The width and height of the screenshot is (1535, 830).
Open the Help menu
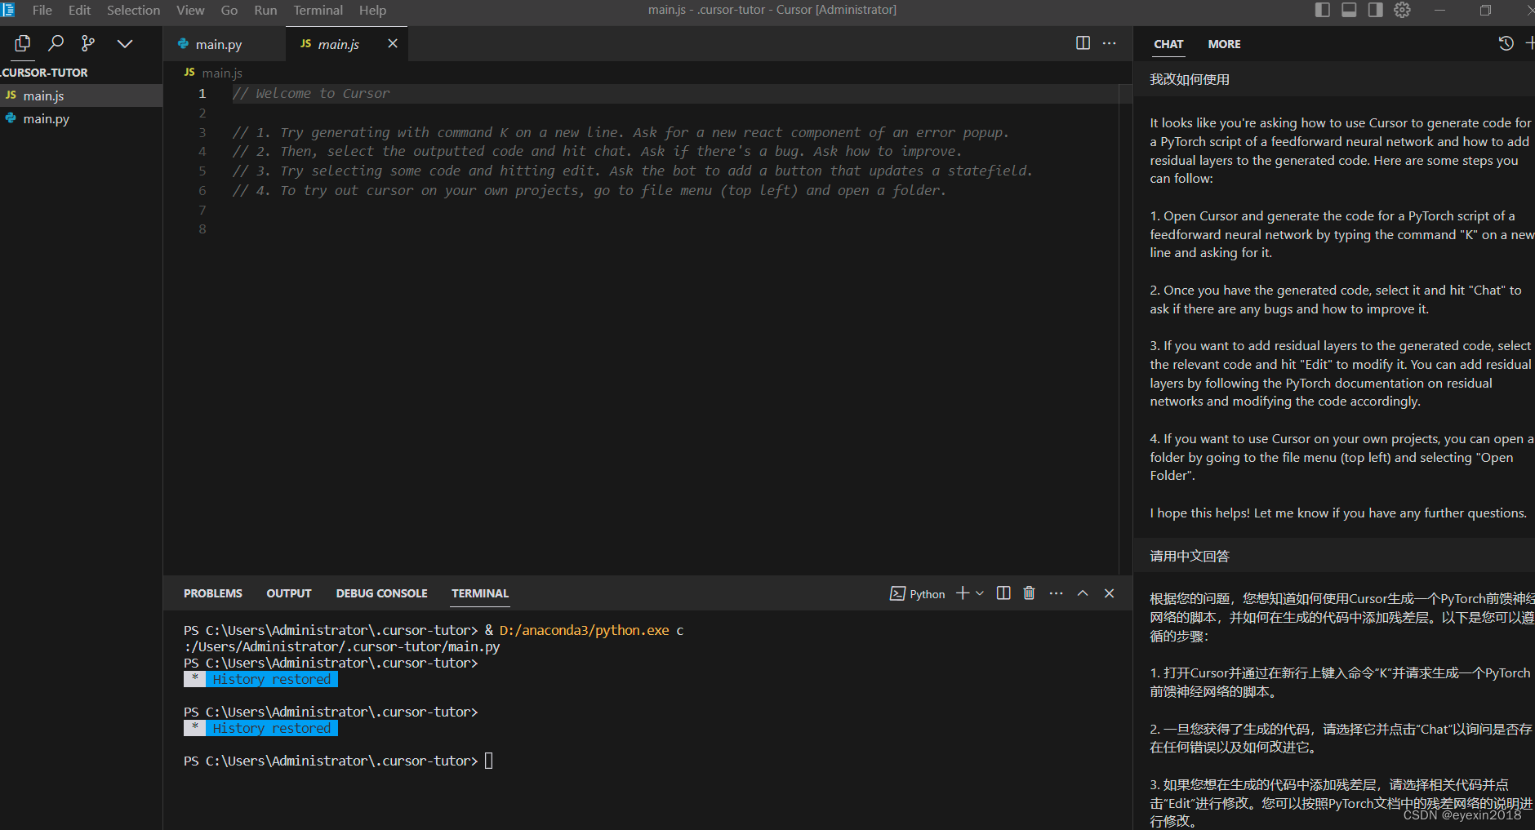[x=372, y=10]
